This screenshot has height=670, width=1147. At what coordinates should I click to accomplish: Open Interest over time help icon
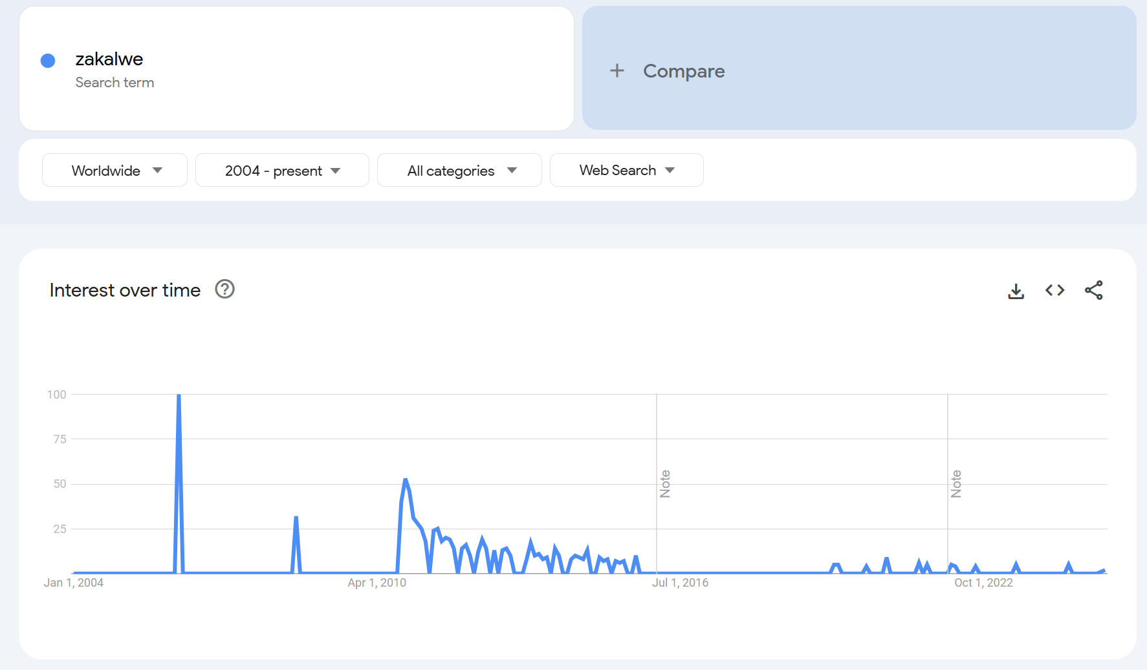point(224,289)
